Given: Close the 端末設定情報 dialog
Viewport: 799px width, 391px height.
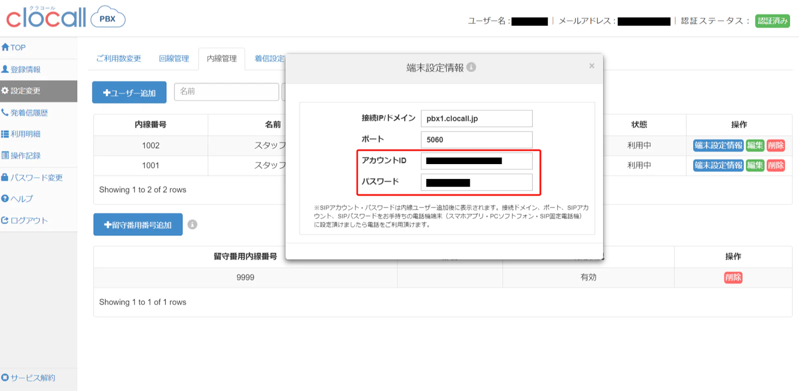Looking at the screenshot, I should point(592,66).
